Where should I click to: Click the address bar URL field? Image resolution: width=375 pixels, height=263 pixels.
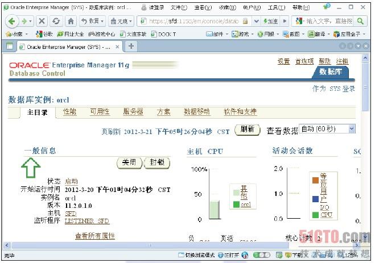tap(193, 21)
